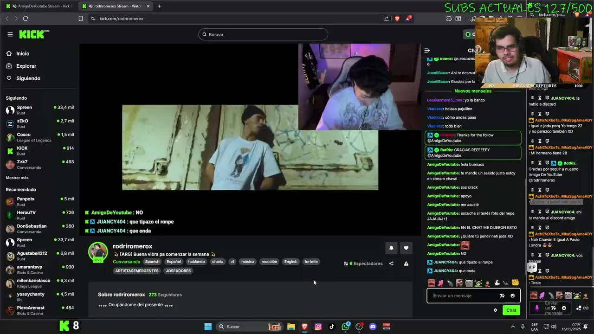Open the browser extensions puzzle icon
This screenshot has width=594, height=334.
[449, 19]
